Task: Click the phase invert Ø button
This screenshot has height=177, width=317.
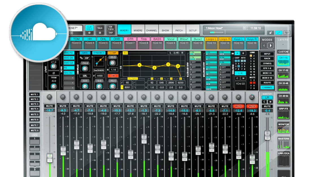Action: tap(53, 73)
